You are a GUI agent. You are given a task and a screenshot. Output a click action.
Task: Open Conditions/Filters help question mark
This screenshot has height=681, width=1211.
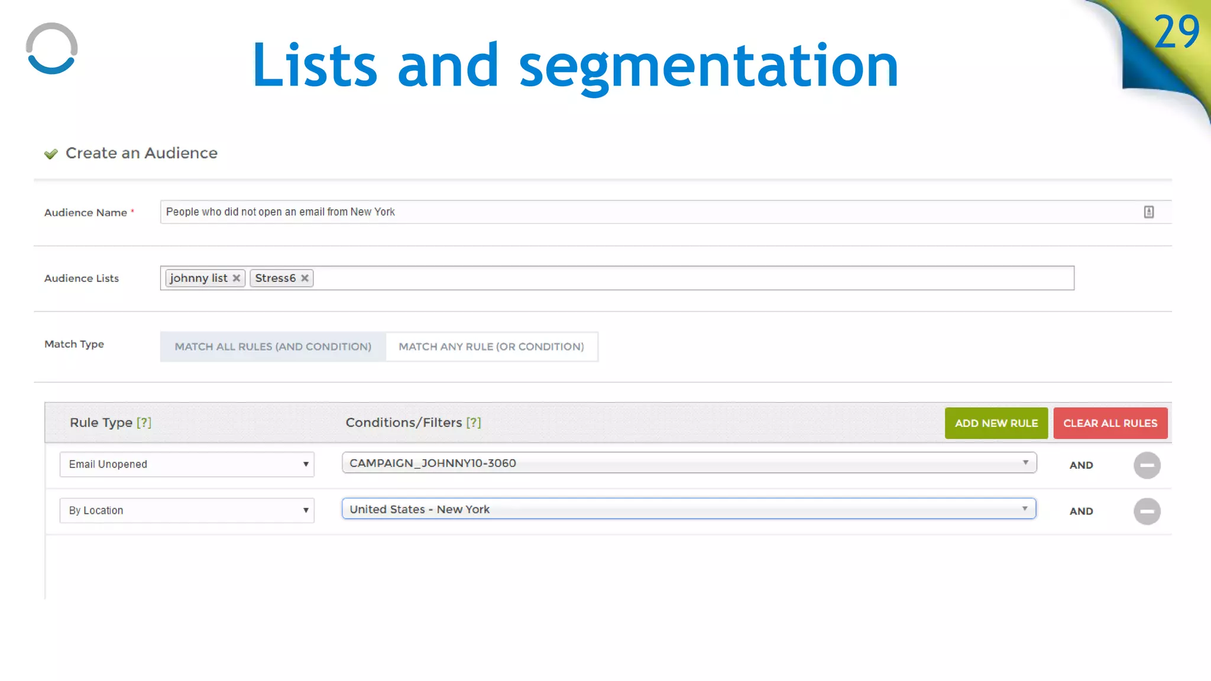[x=473, y=422]
